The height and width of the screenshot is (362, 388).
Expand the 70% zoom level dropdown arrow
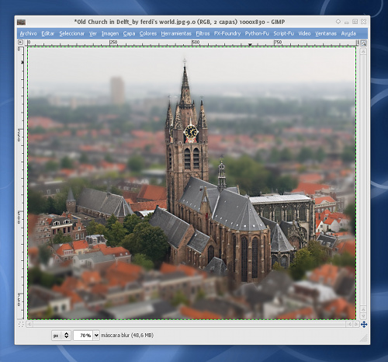click(x=96, y=336)
